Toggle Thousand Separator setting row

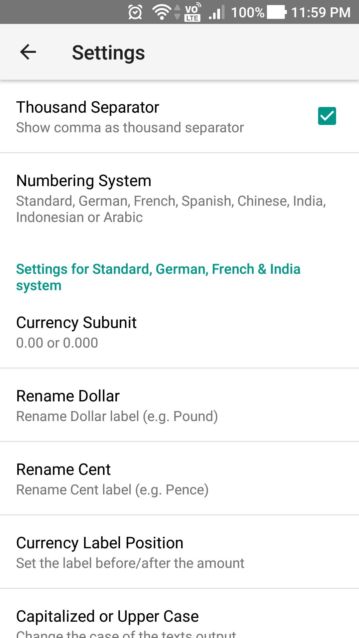tap(179, 116)
